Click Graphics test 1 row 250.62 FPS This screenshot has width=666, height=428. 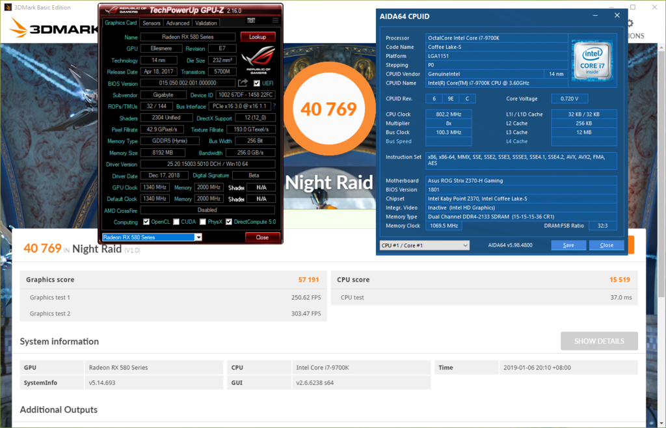point(173,297)
